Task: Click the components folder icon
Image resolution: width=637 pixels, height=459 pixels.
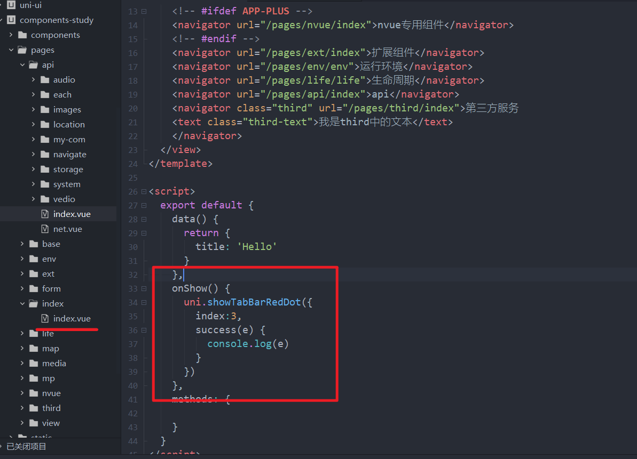Action: click(x=22, y=35)
